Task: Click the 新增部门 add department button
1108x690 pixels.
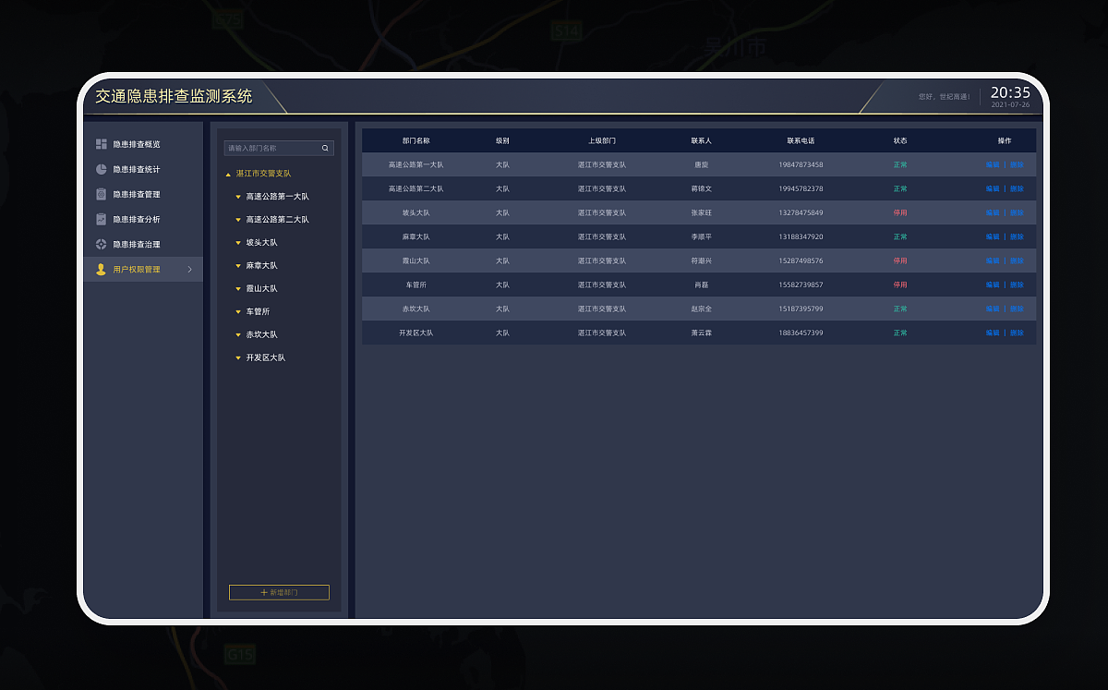Action: coord(279,592)
